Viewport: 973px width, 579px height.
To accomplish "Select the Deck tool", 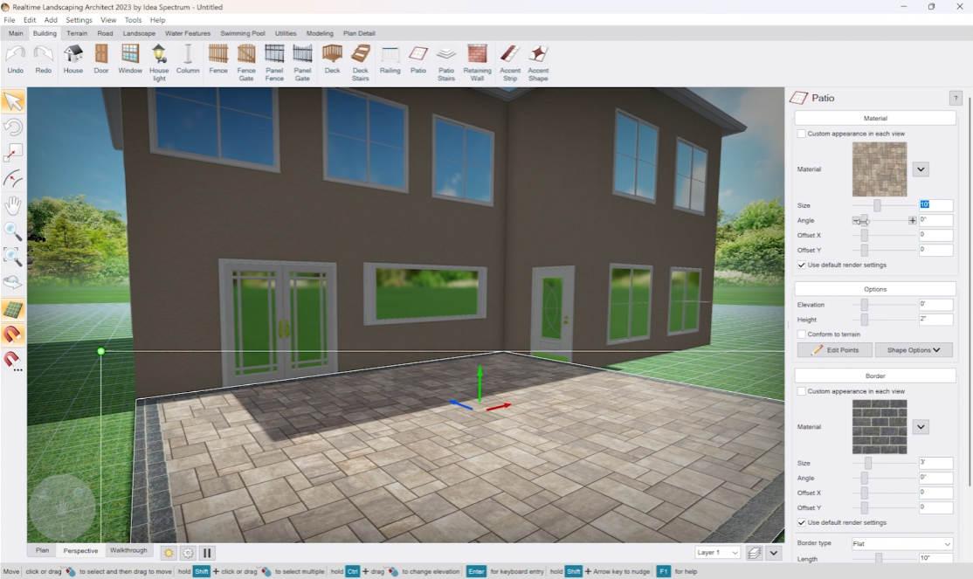I will tap(332, 60).
